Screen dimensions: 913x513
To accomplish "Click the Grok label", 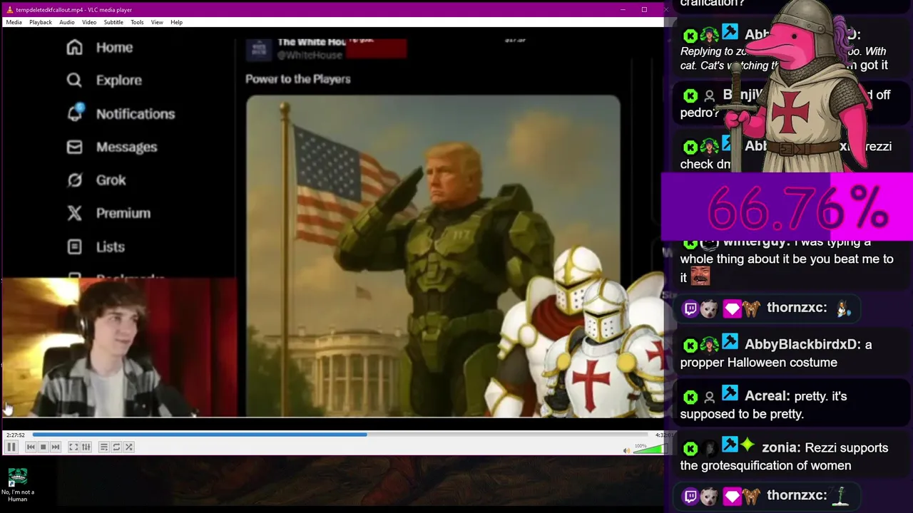I will 111,180.
